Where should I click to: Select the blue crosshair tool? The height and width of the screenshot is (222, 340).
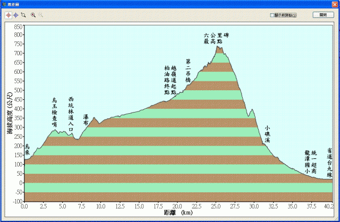coord(15,15)
